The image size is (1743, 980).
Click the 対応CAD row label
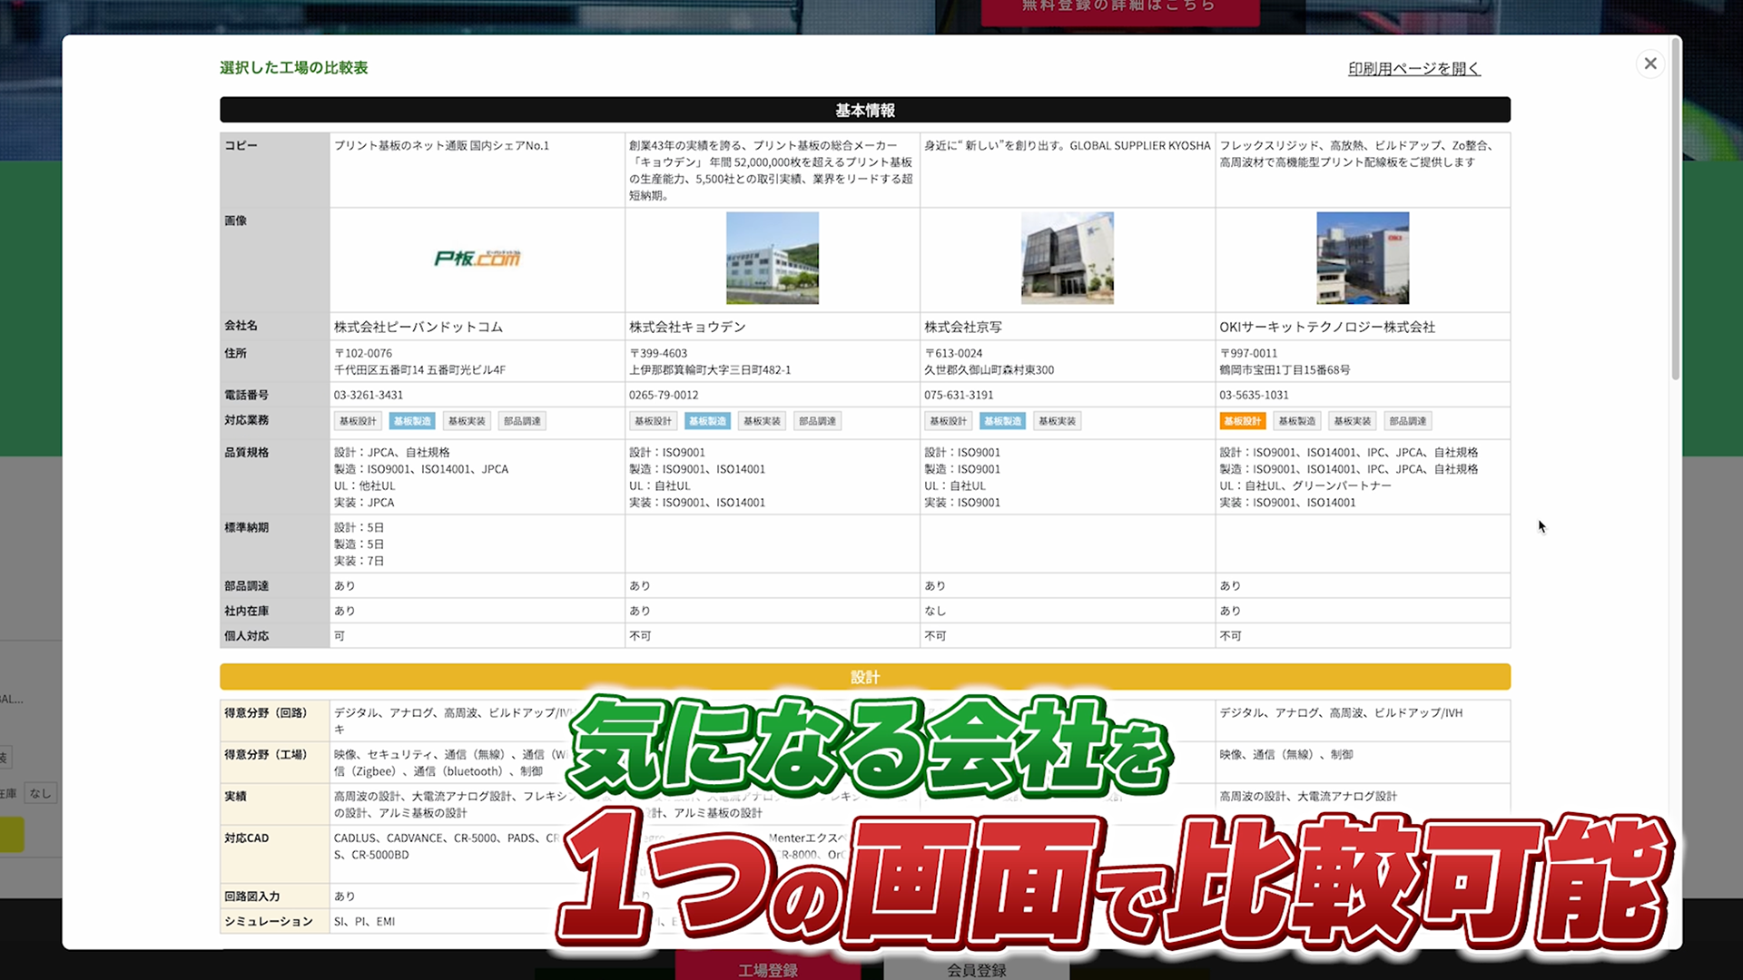click(x=246, y=838)
